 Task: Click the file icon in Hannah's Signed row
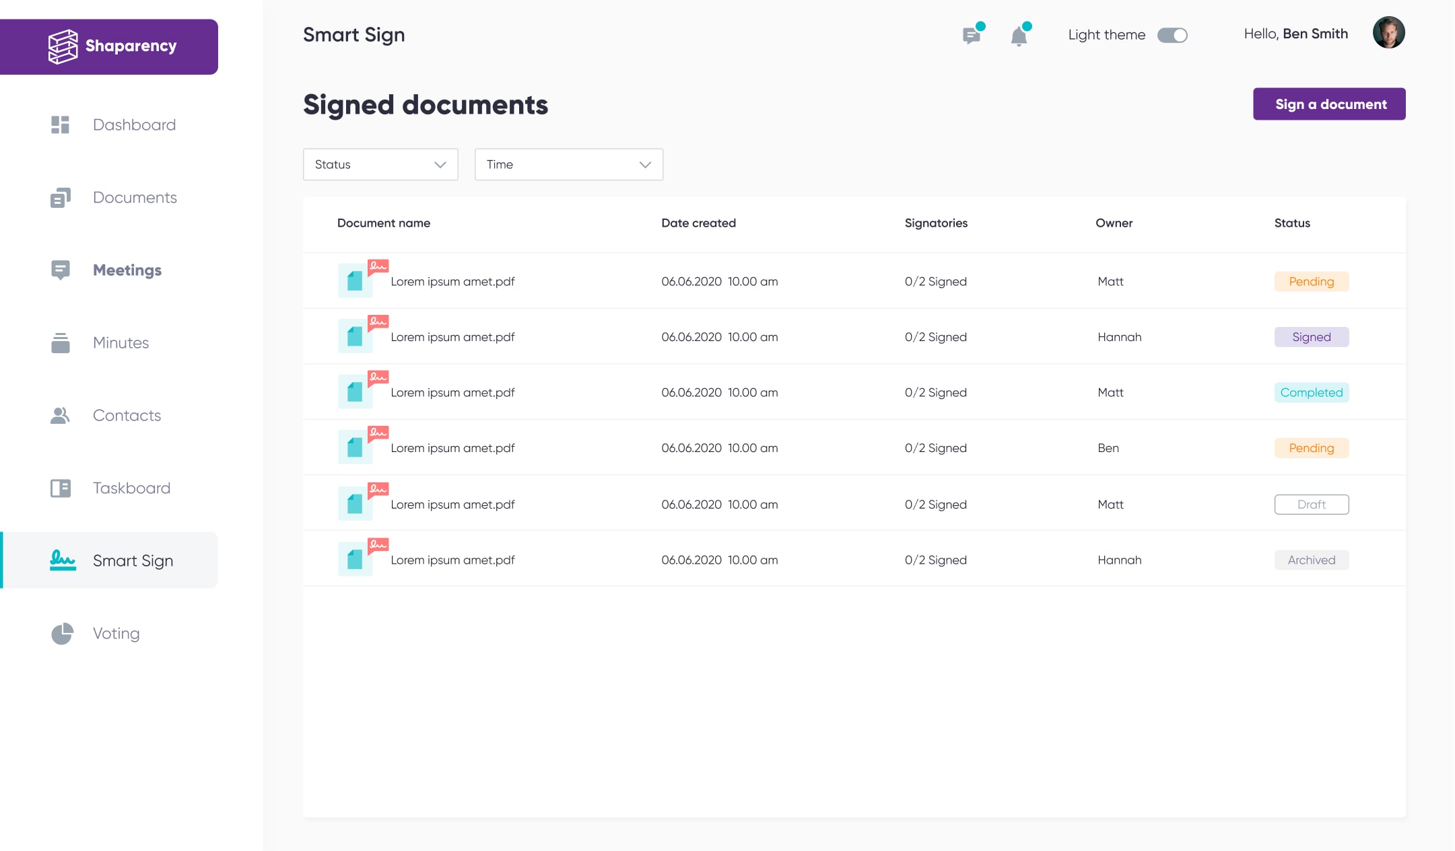[355, 336]
